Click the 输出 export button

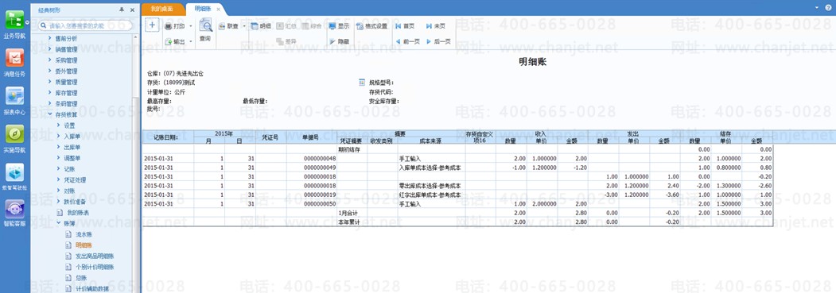pos(175,41)
